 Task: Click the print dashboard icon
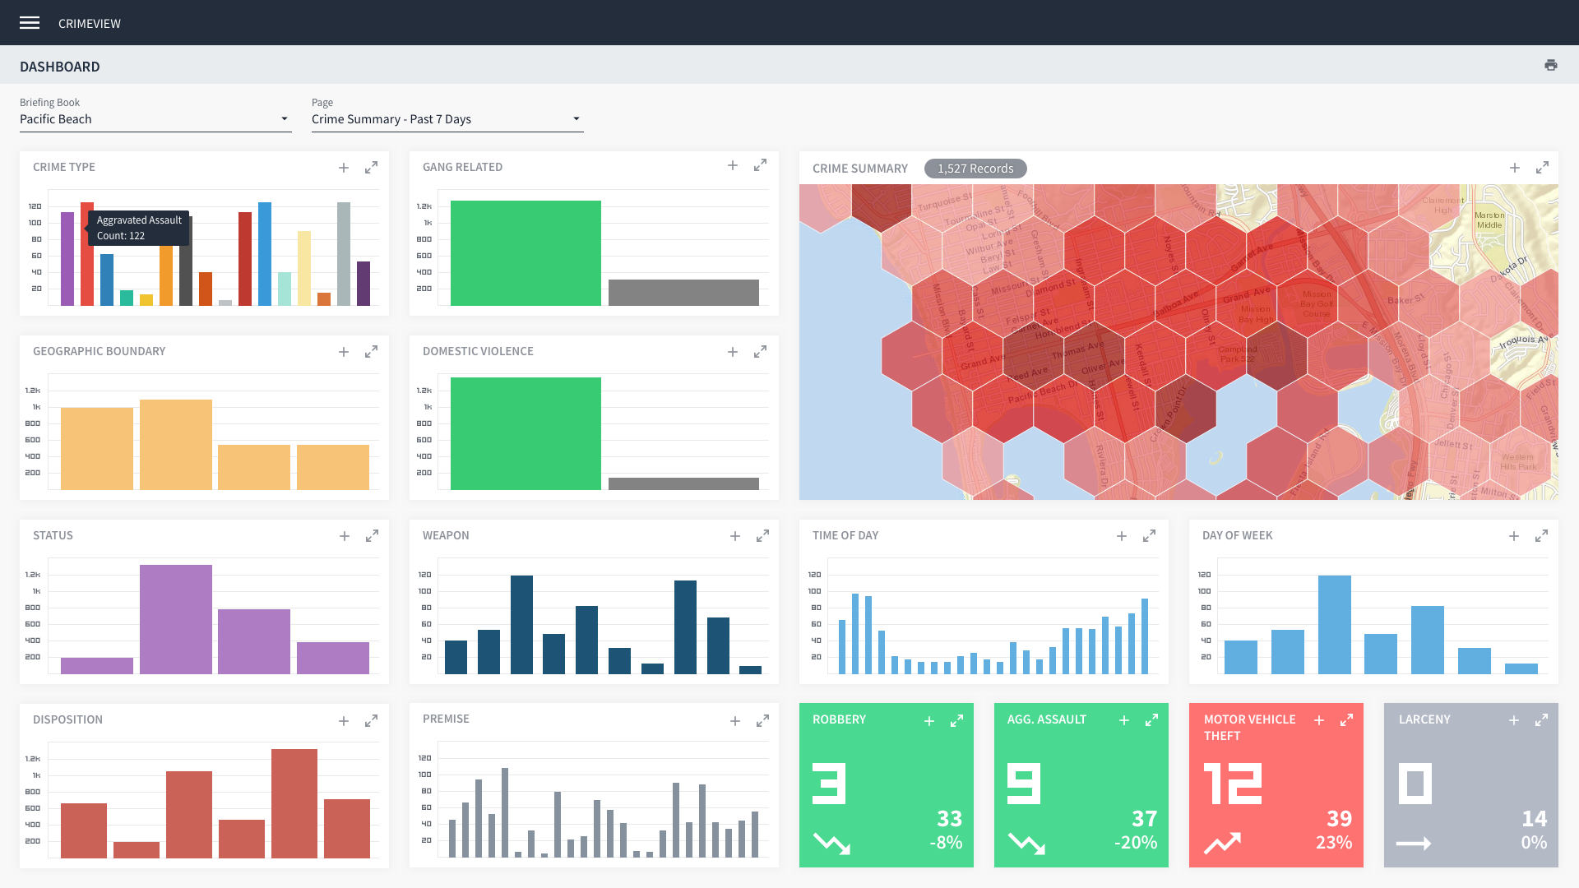coord(1550,66)
